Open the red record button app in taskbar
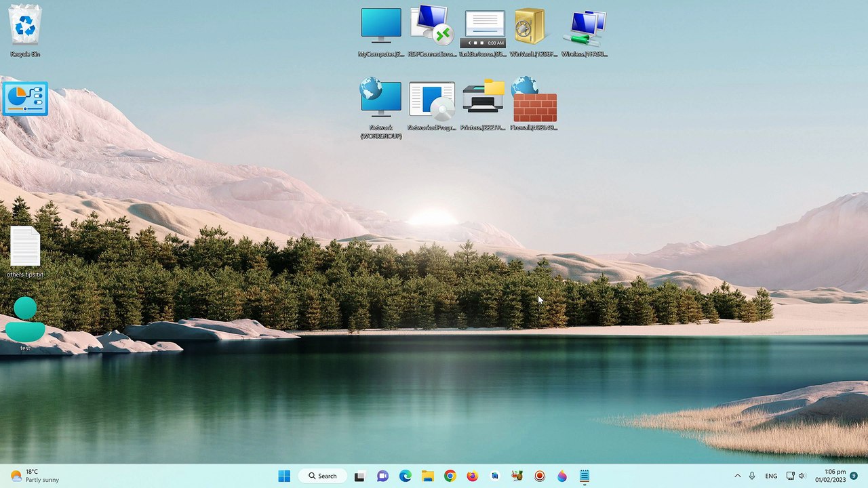The height and width of the screenshot is (488, 868). pyautogui.click(x=540, y=476)
